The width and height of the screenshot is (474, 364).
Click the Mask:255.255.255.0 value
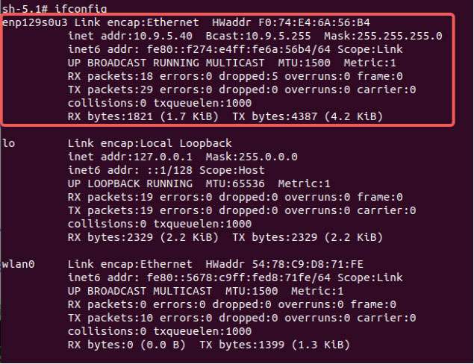coord(383,36)
